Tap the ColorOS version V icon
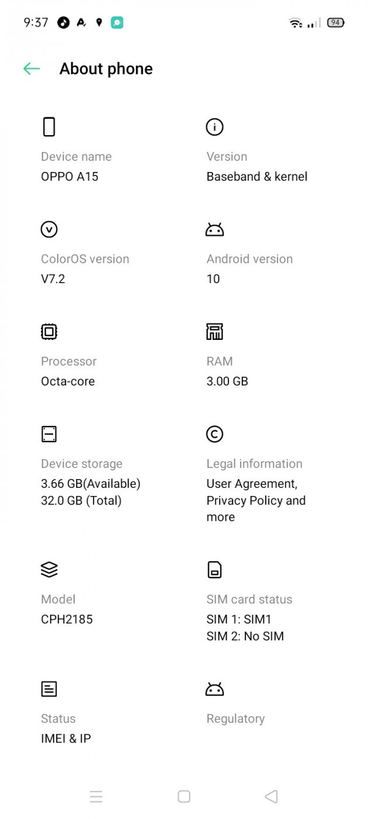 [x=49, y=229]
